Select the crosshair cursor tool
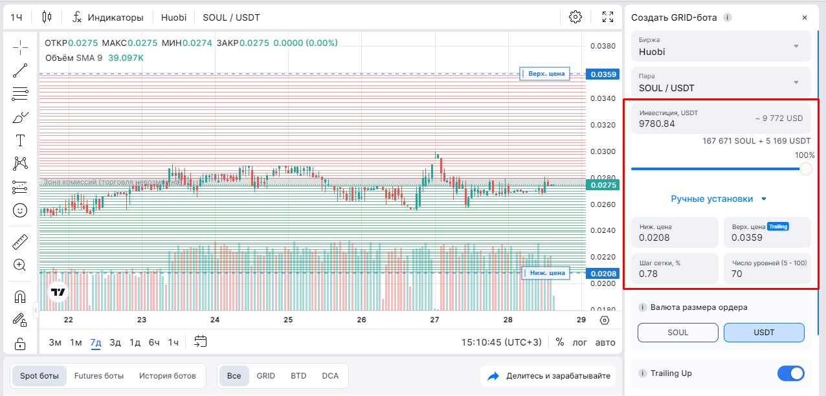 click(x=20, y=47)
